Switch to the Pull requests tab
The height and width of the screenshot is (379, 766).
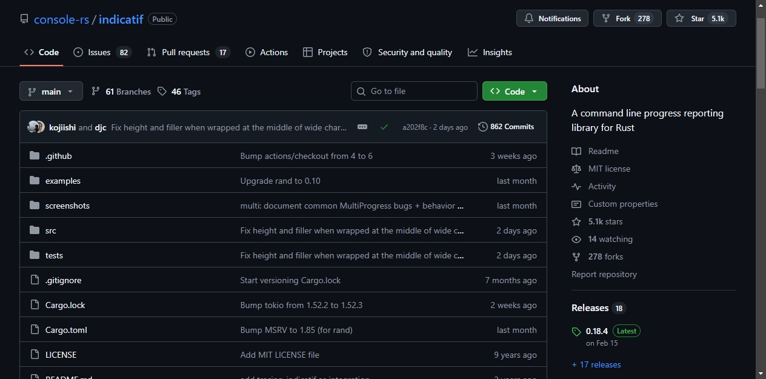tap(188, 52)
